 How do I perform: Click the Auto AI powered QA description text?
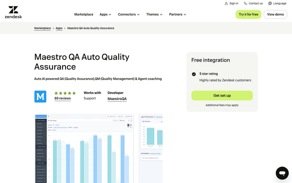(98, 79)
